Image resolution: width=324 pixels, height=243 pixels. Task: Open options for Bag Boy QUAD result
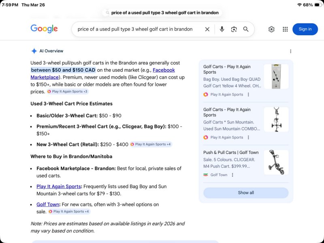click(x=248, y=94)
